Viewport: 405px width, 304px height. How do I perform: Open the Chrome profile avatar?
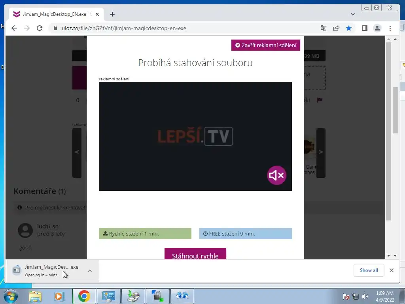tap(377, 28)
